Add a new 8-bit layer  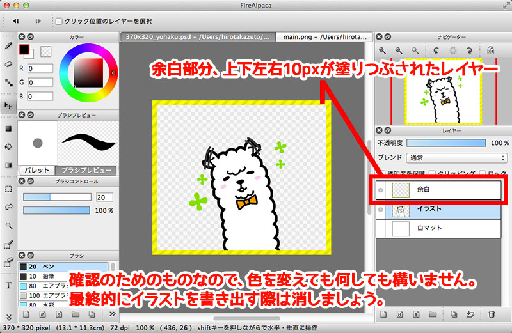pos(400,314)
